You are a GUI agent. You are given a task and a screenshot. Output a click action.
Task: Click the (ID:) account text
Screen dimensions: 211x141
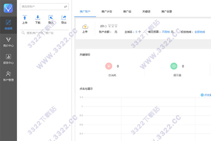coord(103,26)
